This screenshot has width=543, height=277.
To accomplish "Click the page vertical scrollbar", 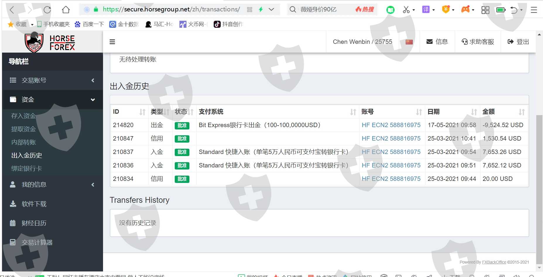I will 539,187.
